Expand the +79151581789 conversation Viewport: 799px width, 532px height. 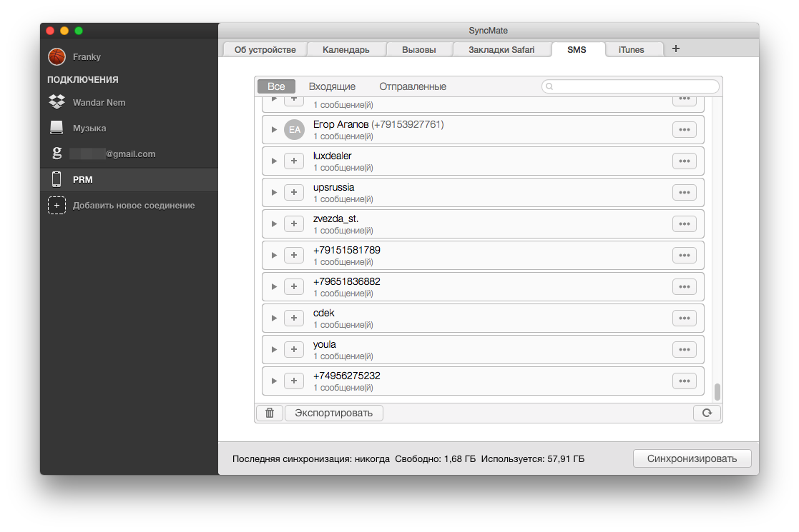274,255
